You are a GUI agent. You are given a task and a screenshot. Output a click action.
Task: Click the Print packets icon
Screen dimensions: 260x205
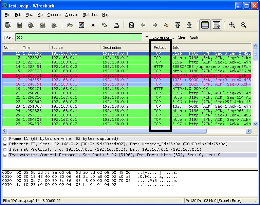click(x=116, y=25)
